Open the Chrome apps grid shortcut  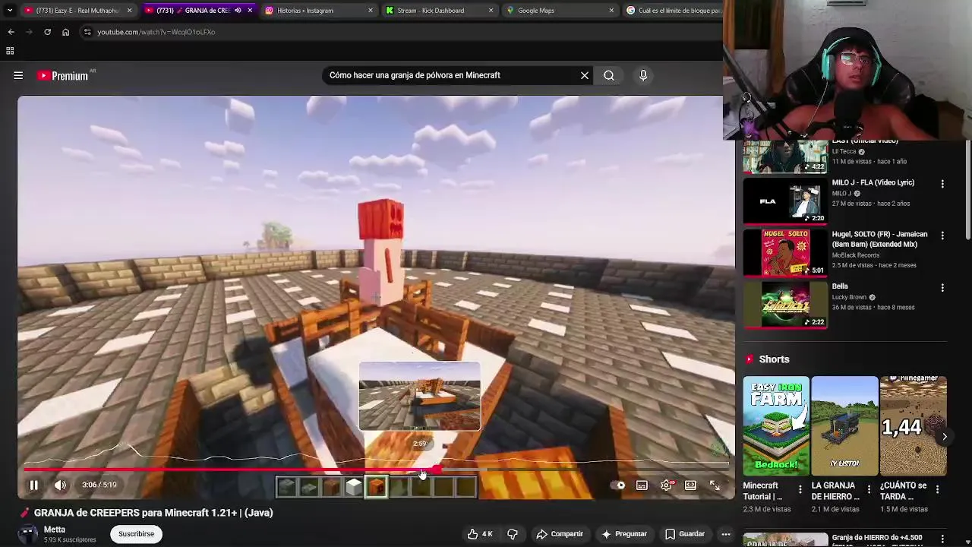pos(10,51)
